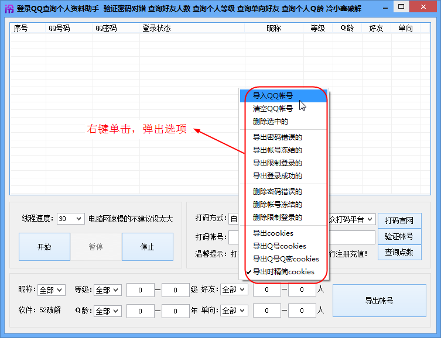This screenshot has height=338, width=441.
Task: Click 删除选中的 in context menu
Action: [283, 122]
